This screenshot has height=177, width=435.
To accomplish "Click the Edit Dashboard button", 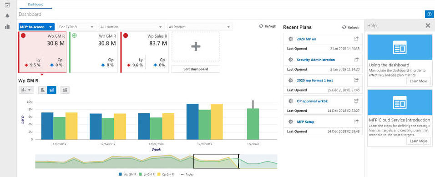I will tap(196, 69).
